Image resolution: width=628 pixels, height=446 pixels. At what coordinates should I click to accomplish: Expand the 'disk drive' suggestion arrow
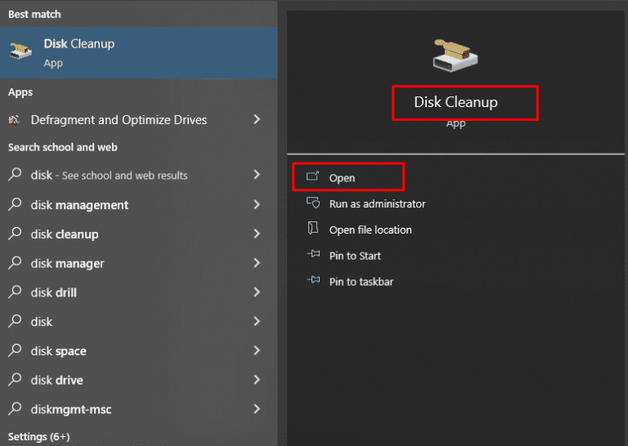pos(257,380)
